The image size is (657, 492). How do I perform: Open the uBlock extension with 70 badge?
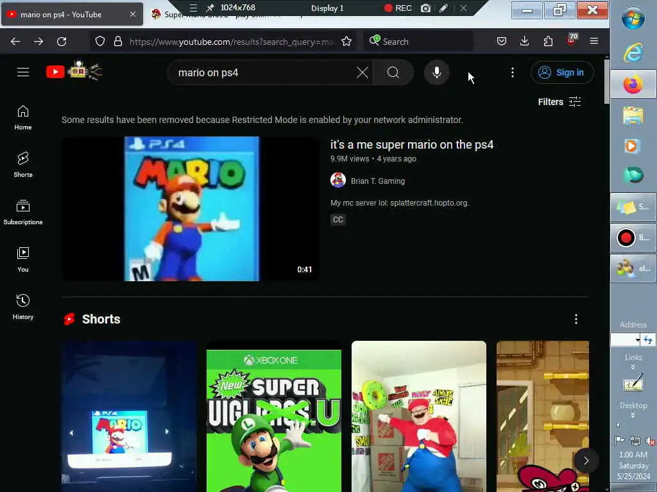point(572,40)
